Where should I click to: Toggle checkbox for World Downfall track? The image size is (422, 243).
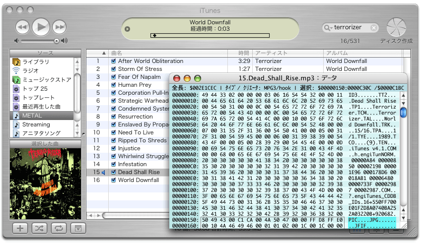(114, 181)
